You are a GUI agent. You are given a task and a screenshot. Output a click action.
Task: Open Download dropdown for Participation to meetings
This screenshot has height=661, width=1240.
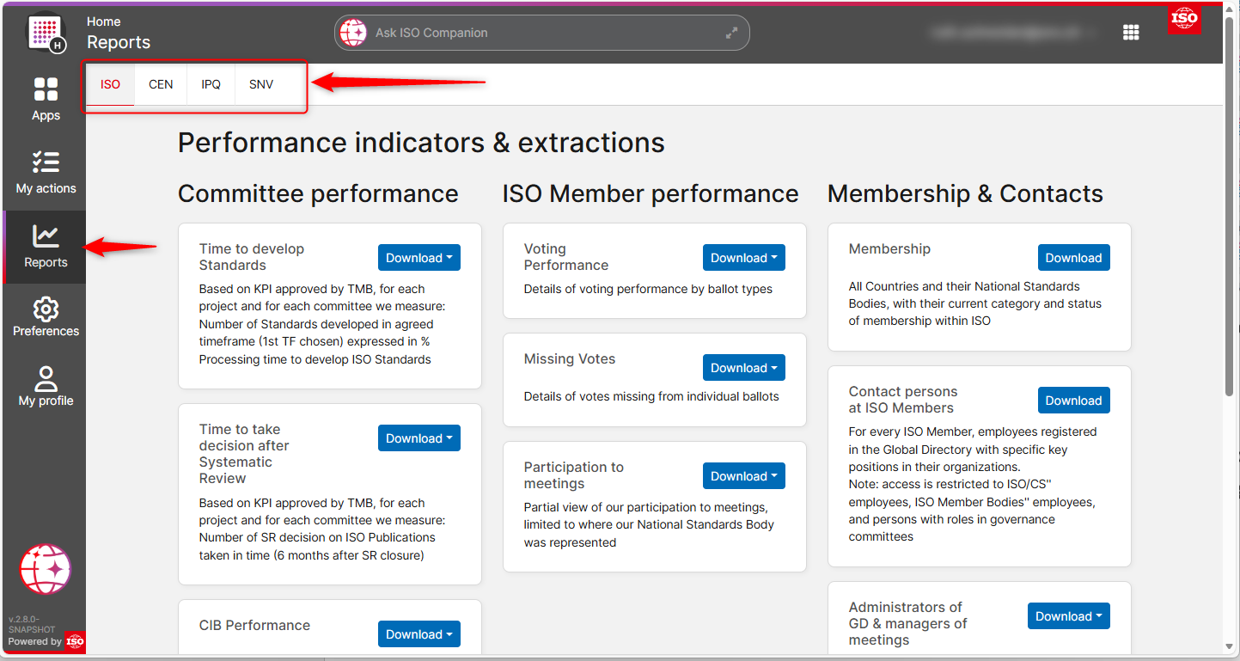pos(744,476)
